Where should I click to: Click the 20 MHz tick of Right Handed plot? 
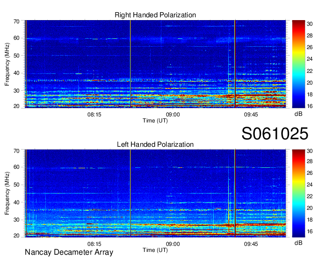point(16,106)
